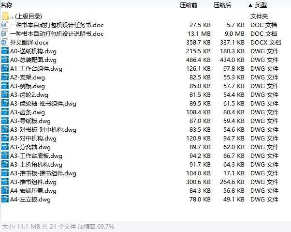The image size is (291, 232).
Task: Click the DWG icon beside A3-齿条.dwg
Action: (x=5, y=112)
